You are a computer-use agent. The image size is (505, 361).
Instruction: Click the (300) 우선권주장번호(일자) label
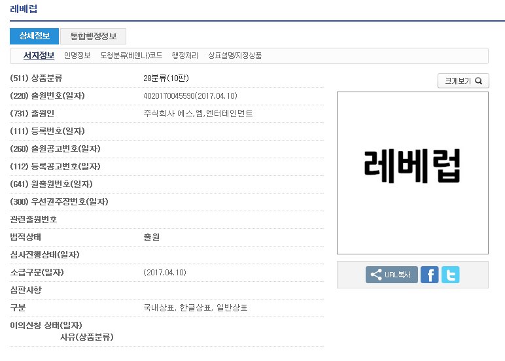59,202
